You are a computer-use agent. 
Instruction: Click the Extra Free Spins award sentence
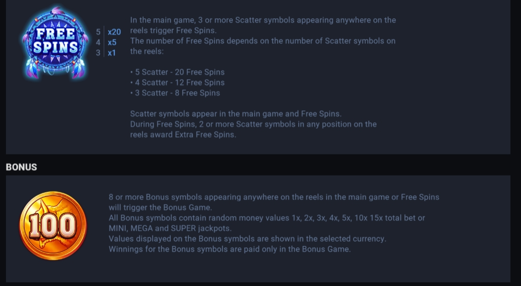coord(253,129)
